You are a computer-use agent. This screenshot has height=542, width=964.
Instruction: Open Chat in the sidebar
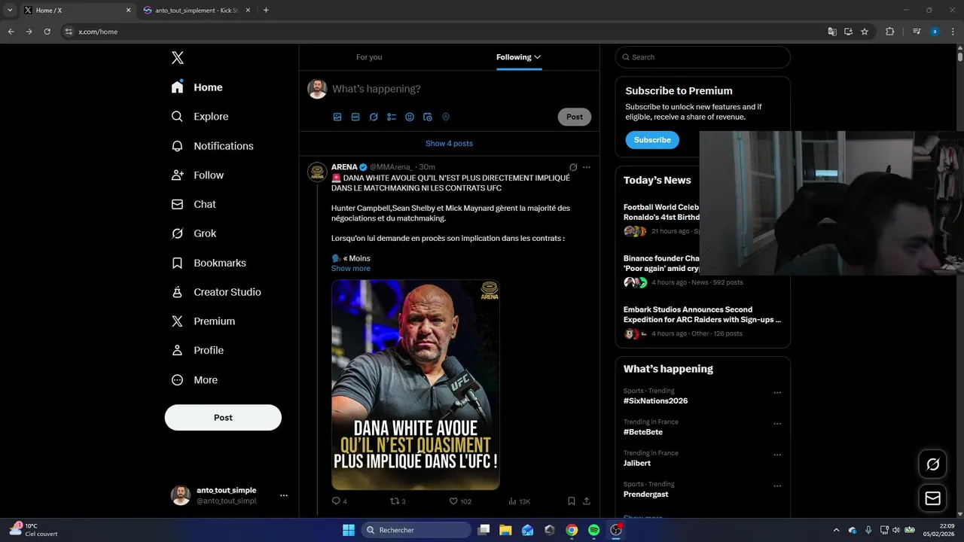point(194,204)
